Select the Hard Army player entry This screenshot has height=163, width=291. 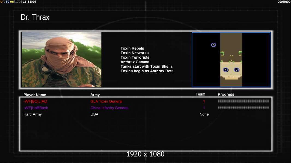(33, 114)
